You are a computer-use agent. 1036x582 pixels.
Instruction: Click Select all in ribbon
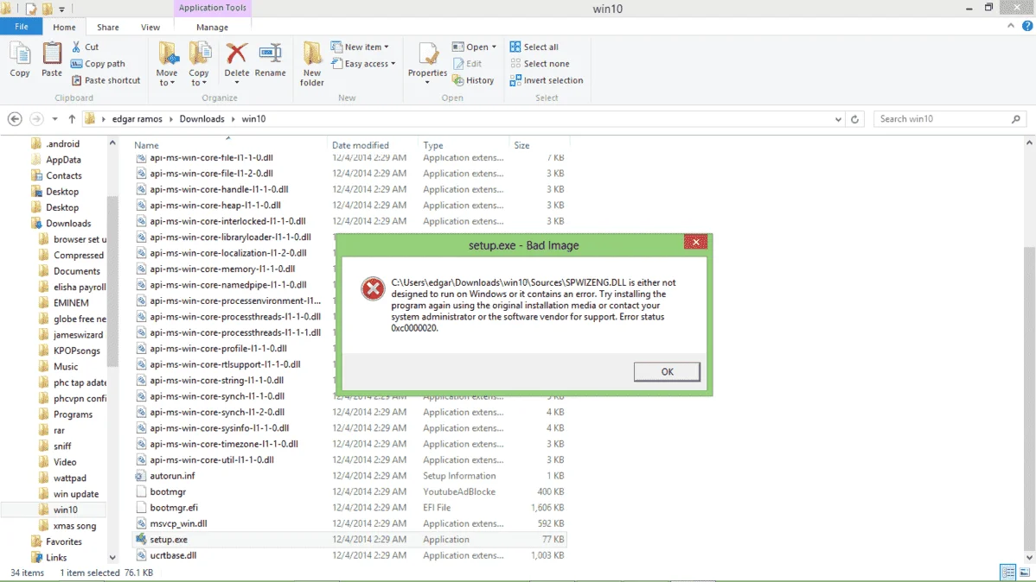coord(534,47)
